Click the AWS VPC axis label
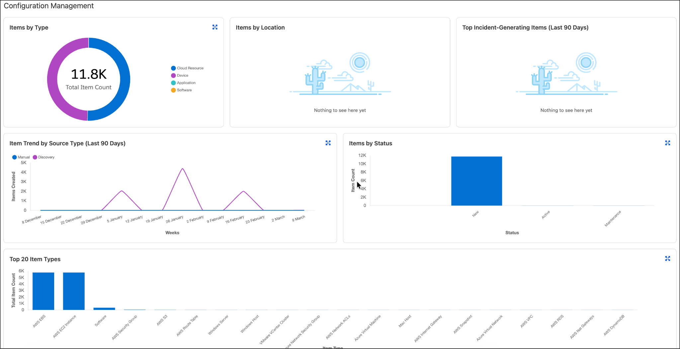This screenshot has width=680, height=349. [527, 321]
